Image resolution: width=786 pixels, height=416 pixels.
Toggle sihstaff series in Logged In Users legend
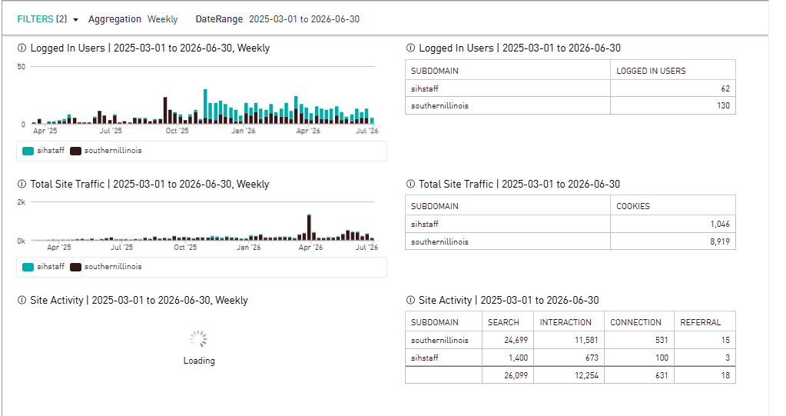[44, 151]
